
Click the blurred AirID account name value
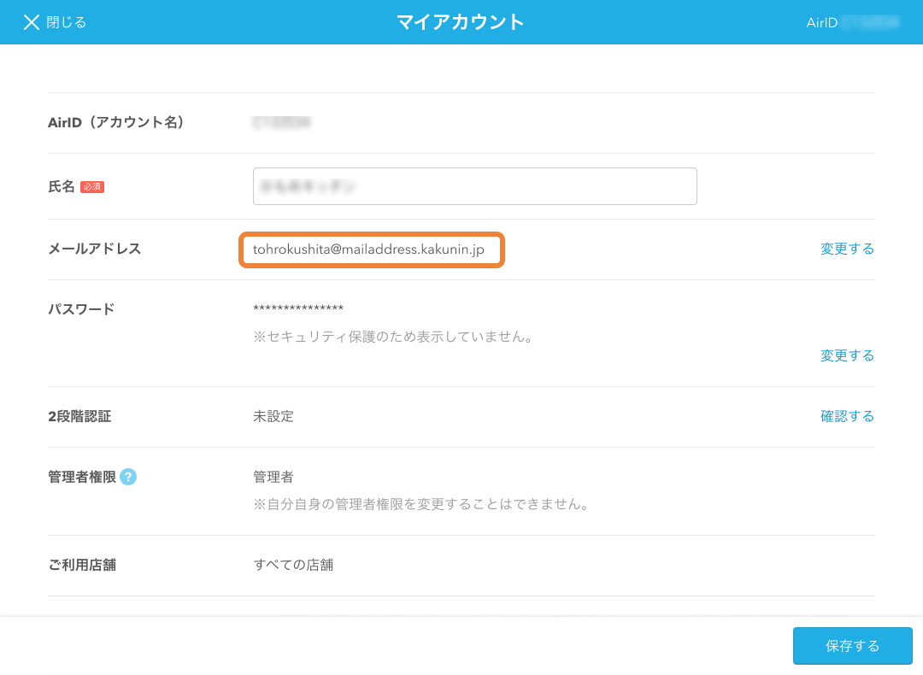click(x=281, y=123)
